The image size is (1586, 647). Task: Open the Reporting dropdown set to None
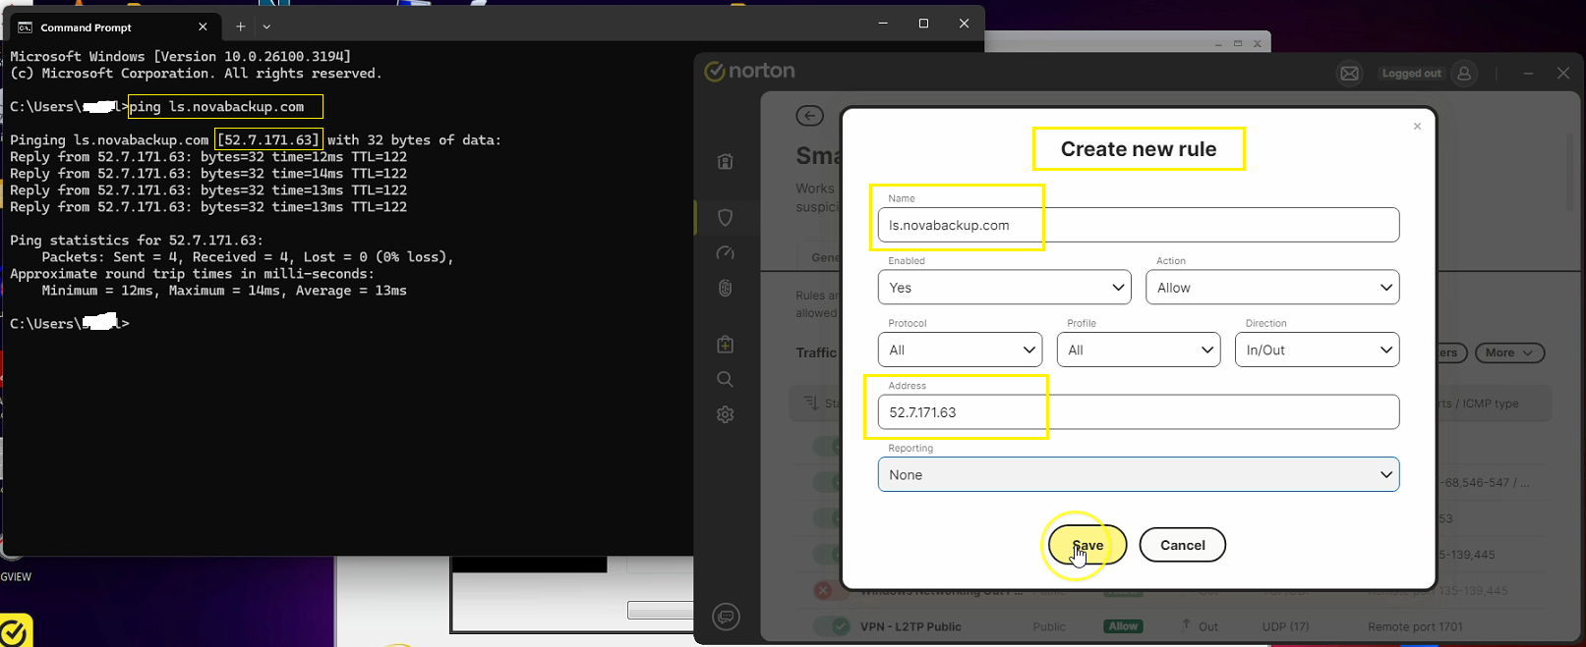(1139, 474)
